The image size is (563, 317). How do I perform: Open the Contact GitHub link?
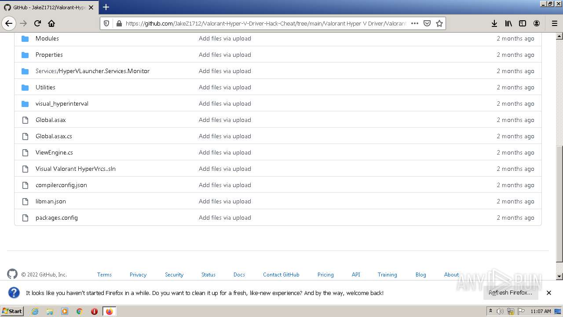click(281, 274)
